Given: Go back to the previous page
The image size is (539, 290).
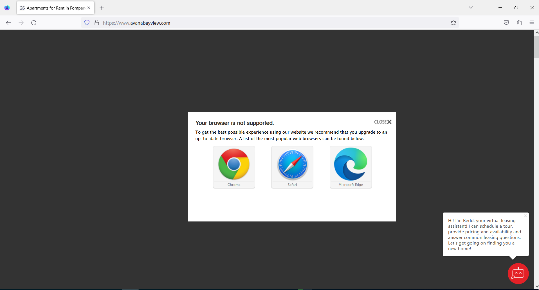Looking at the screenshot, I should click(8, 23).
